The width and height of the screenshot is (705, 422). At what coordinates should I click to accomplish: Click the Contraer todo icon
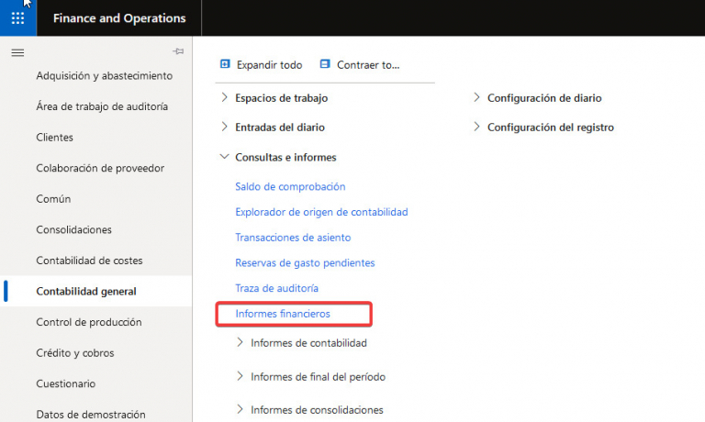(x=325, y=65)
